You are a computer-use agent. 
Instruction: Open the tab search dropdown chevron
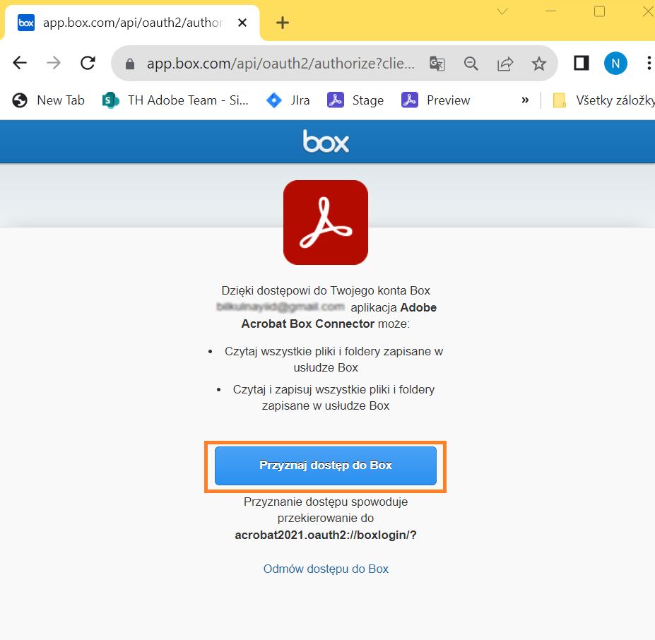(502, 11)
